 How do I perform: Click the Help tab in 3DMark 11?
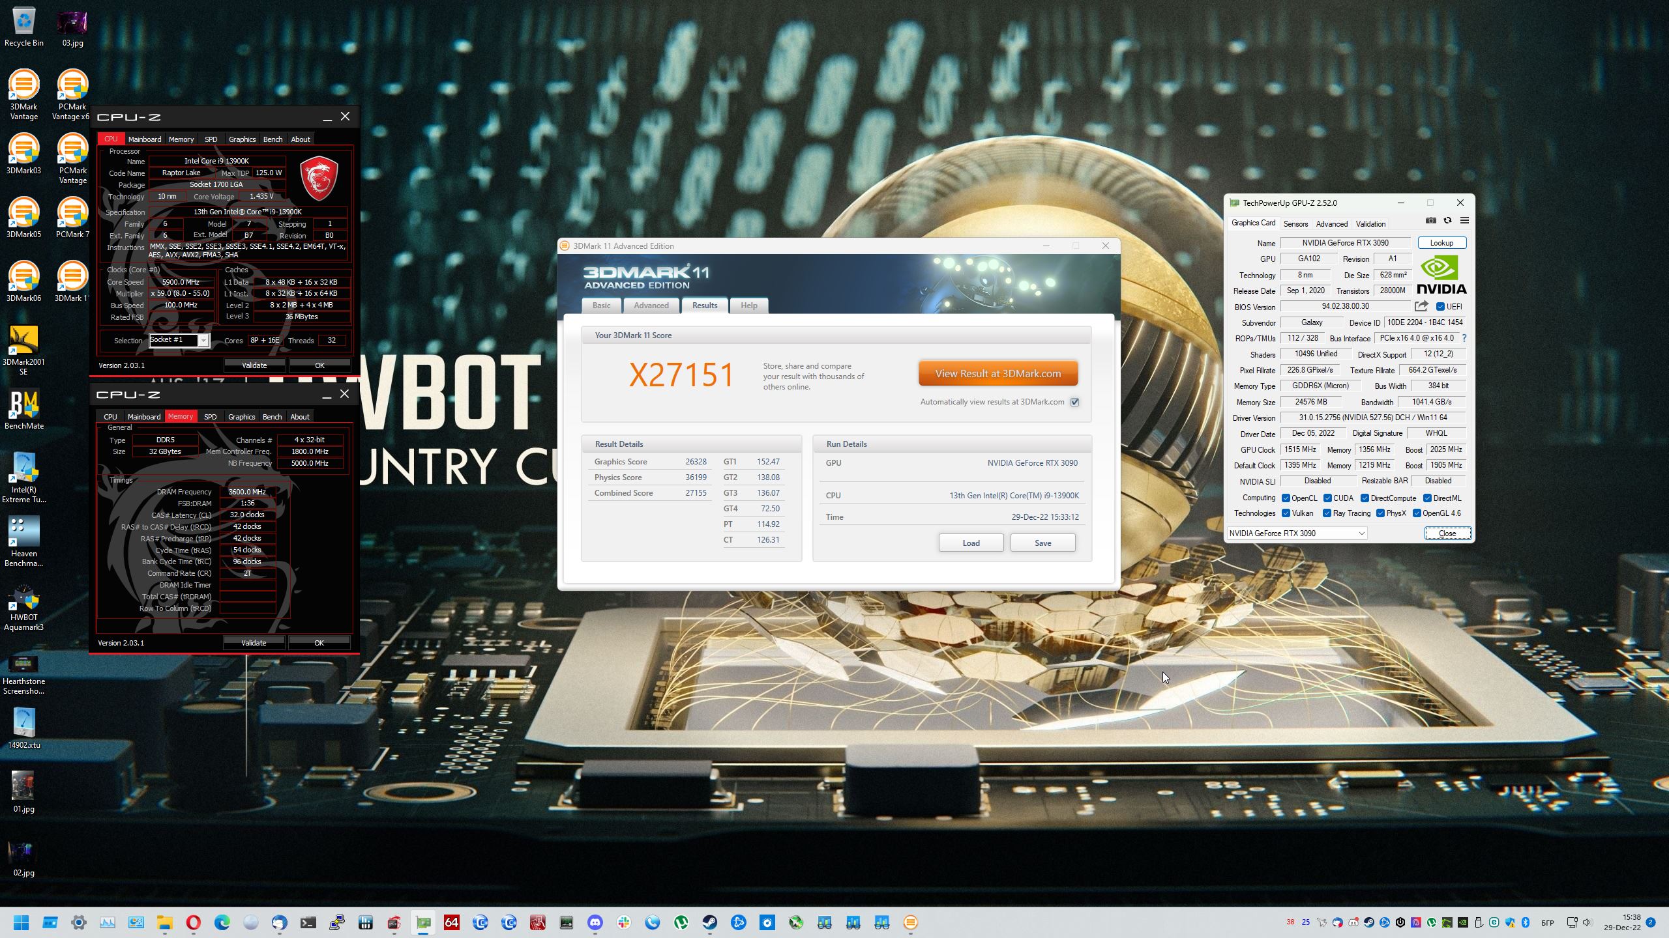[748, 306]
